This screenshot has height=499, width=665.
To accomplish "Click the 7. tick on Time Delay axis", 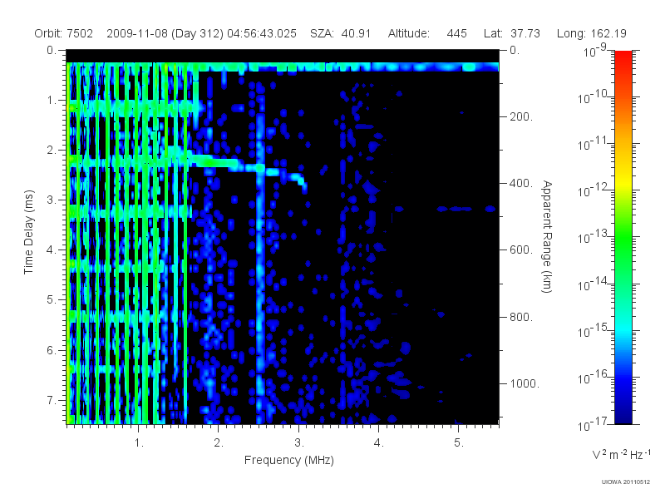I will click(x=52, y=400).
